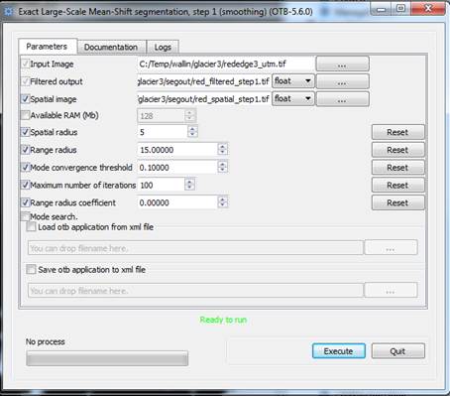The image size is (450, 396).
Task: Toggle Range radius coefficient checkbox
Action: [x=26, y=202]
